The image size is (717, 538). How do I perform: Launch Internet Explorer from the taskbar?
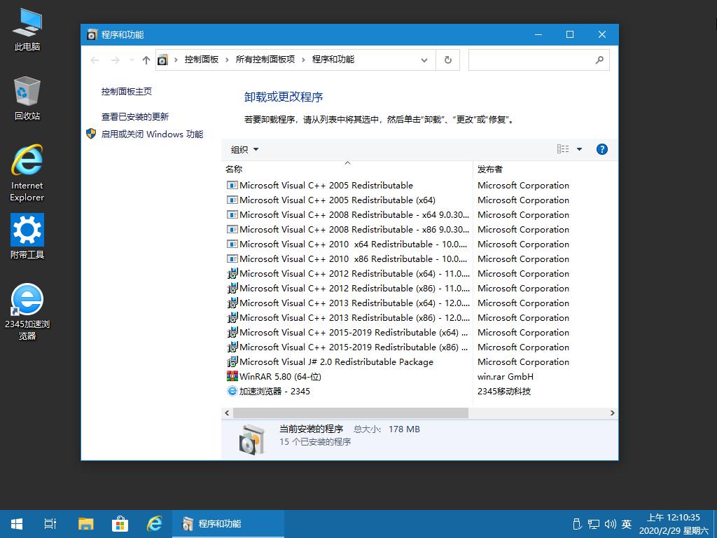[154, 524]
